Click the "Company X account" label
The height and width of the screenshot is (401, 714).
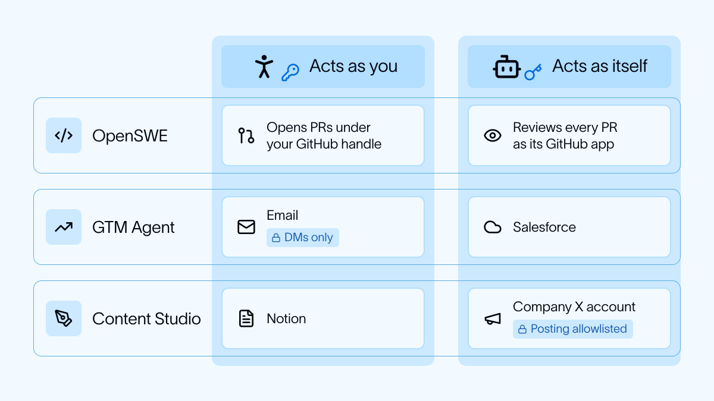pos(574,307)
